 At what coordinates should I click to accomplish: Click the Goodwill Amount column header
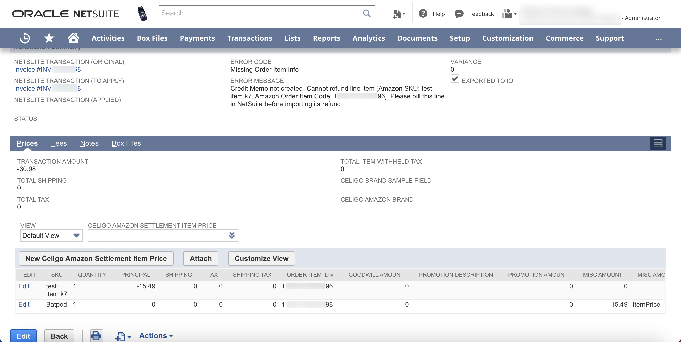(376, 275)
